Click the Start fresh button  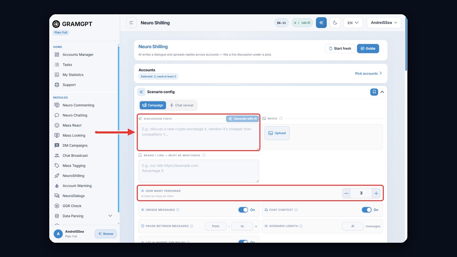340,49
